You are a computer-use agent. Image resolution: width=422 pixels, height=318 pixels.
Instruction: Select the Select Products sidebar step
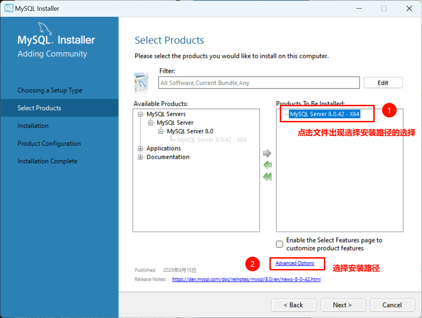coord(59,108)
